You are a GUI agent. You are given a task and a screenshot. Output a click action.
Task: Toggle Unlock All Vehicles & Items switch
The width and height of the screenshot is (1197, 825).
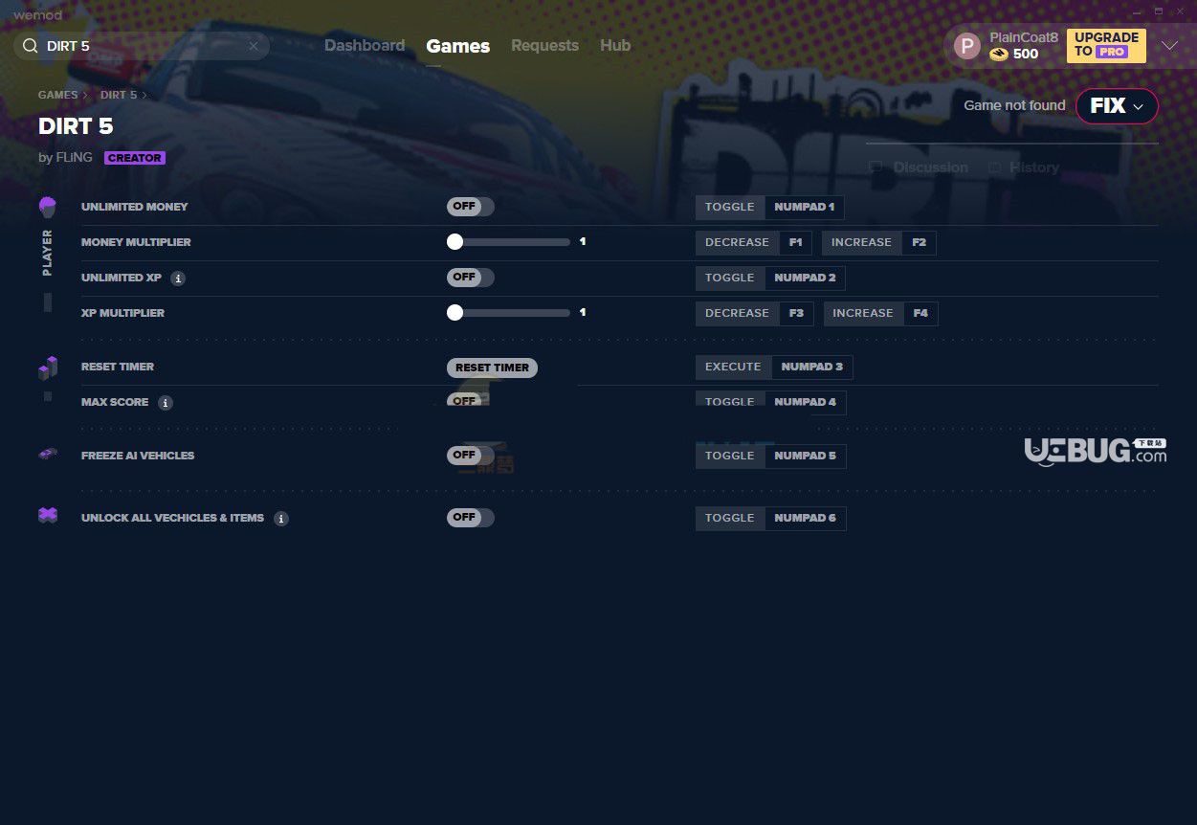471,518
